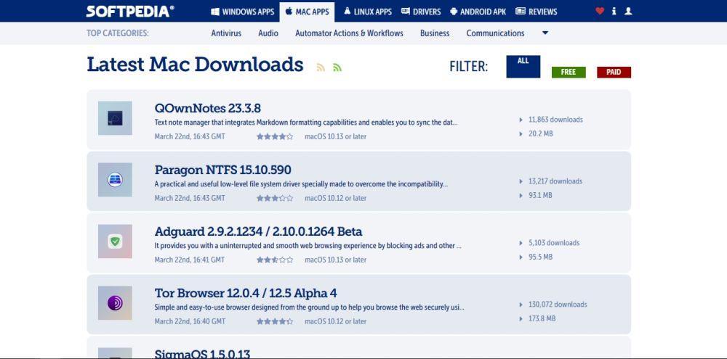Filter by PAID downloads
This screenshot has height=359, width=727.
[614, 73]
